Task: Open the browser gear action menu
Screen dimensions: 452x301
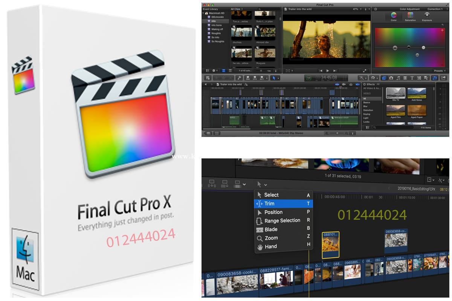Action: (x=215, y=71)
